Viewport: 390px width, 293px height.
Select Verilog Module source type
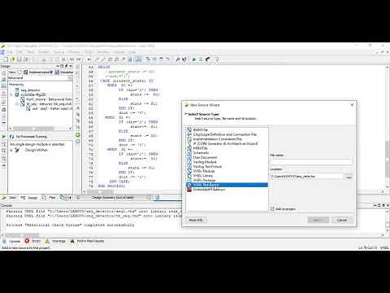click(205, 162)
